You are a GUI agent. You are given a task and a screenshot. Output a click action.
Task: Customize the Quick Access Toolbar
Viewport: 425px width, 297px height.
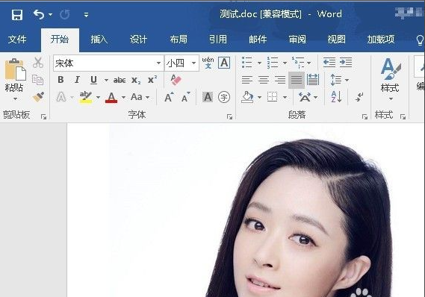(x=86, y=15)
